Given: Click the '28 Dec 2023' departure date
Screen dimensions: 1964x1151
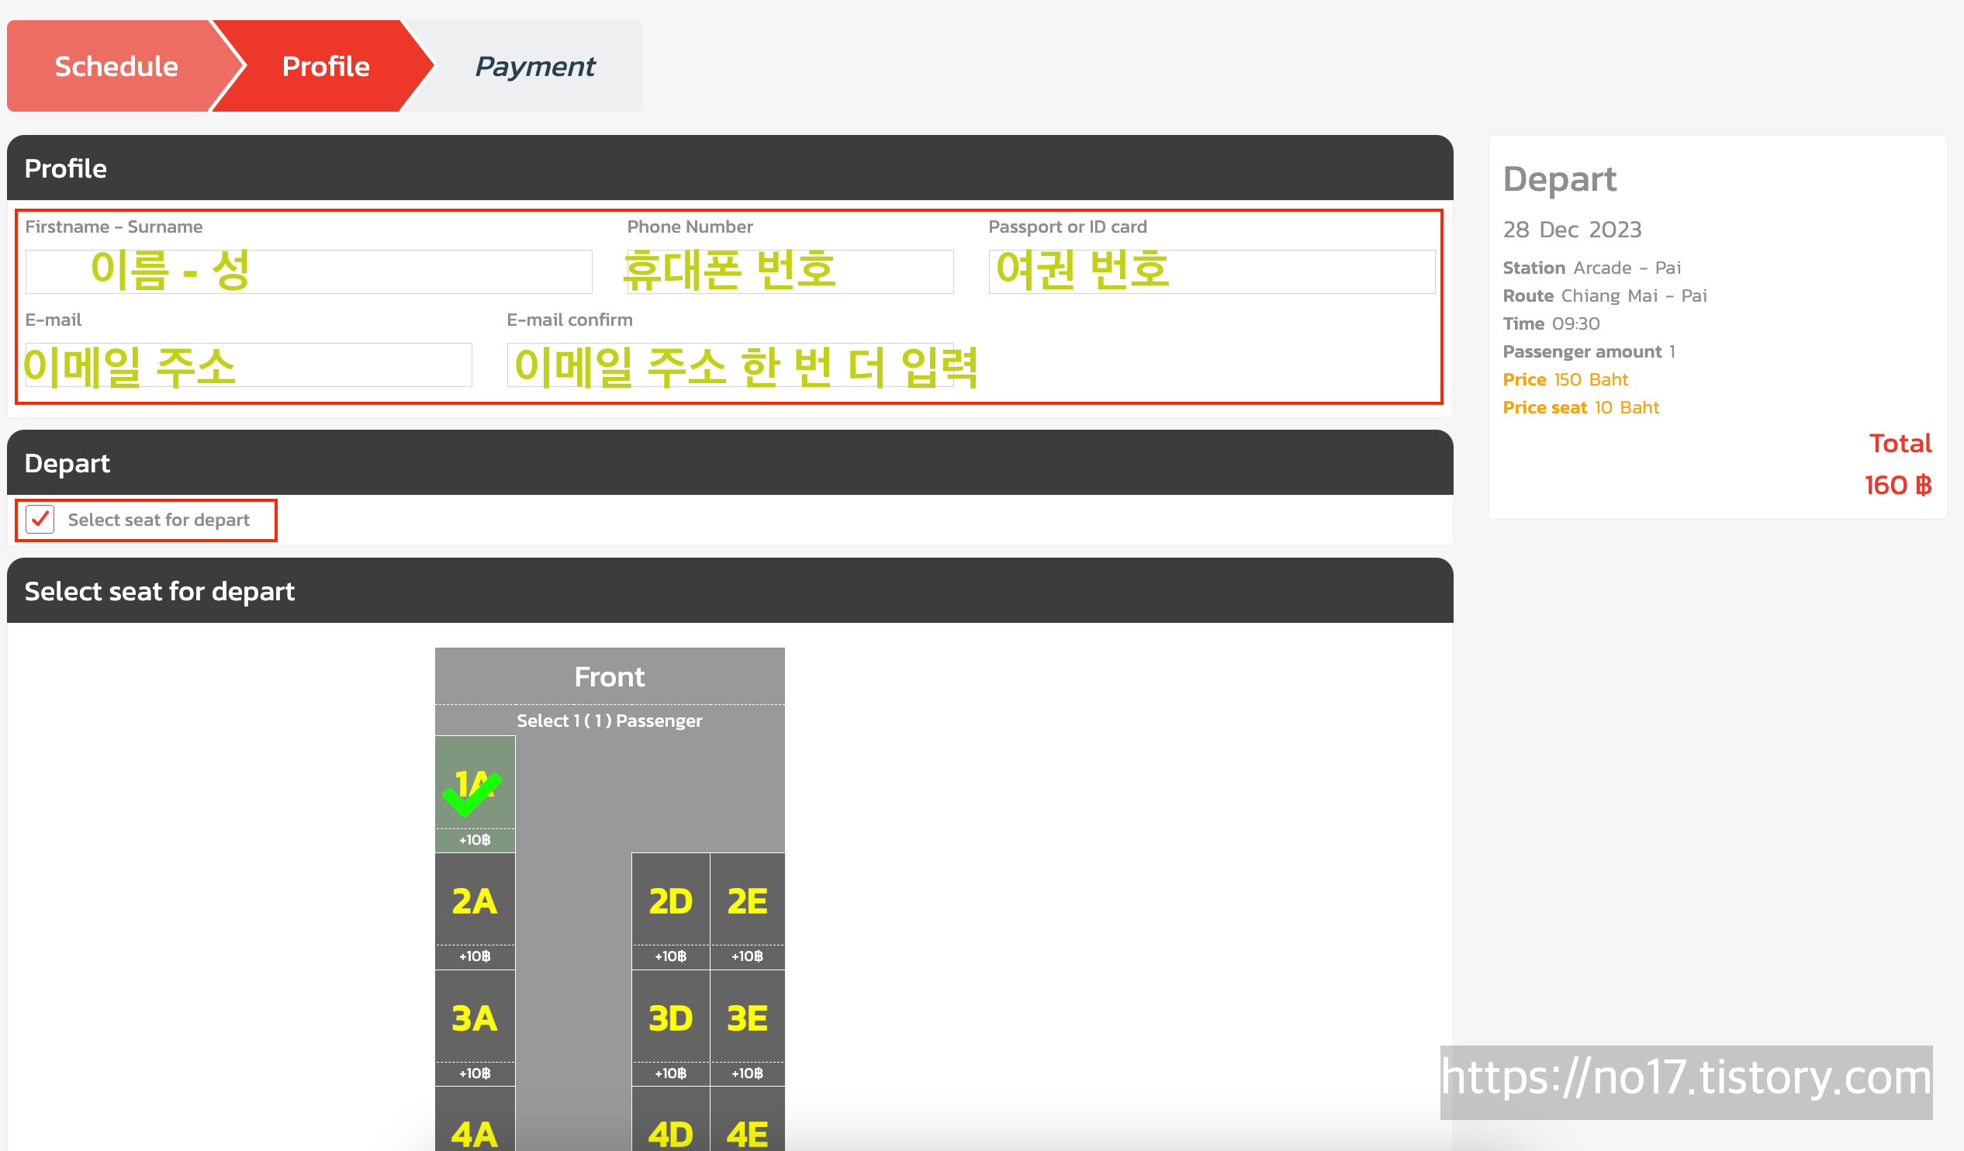Looking at the screenshot, I should (1572, 230).
